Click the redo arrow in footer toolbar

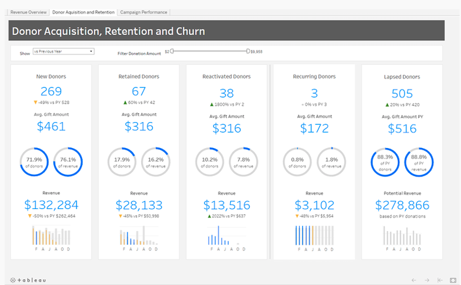pyautogui.click(x=427, y=280)
